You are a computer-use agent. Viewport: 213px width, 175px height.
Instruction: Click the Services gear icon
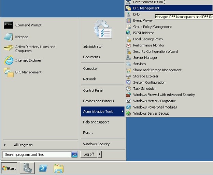coord(128,64)
